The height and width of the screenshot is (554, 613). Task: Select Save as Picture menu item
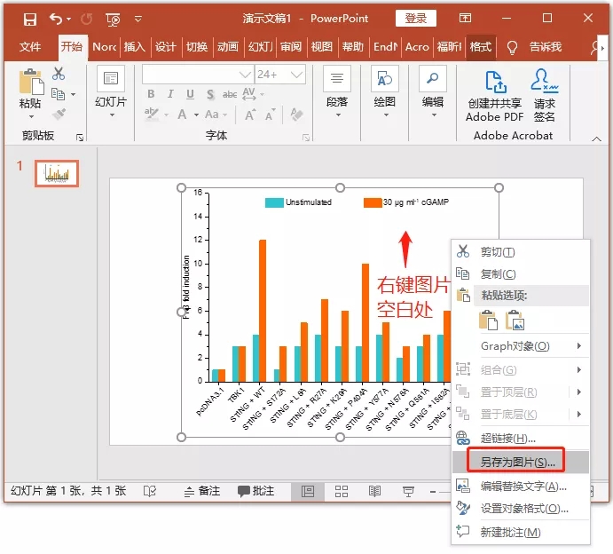coord(517,462)
